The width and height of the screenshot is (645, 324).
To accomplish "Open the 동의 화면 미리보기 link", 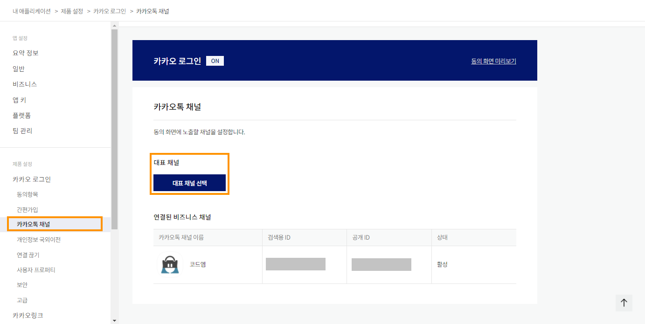I will [x=493, y=61].
